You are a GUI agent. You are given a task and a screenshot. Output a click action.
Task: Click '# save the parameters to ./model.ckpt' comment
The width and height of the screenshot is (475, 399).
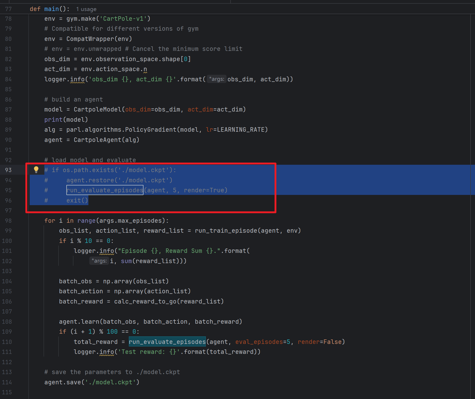pos(112,372)
